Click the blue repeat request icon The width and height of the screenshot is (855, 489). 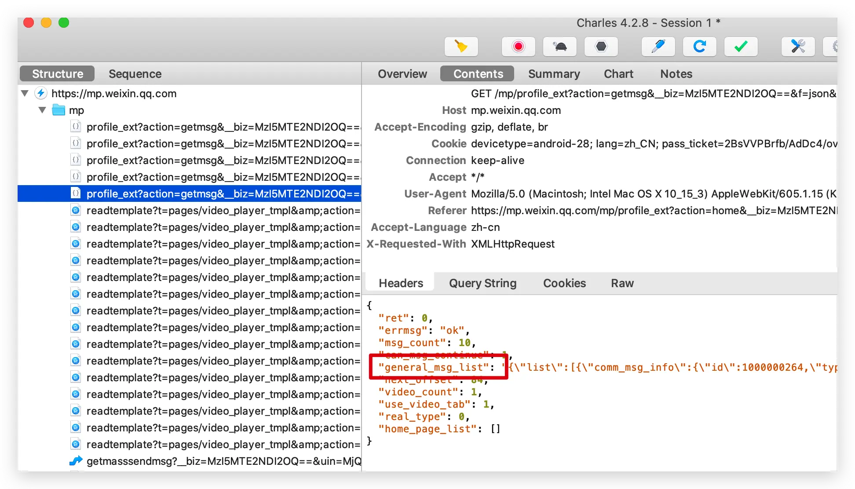tap(699, 46)
